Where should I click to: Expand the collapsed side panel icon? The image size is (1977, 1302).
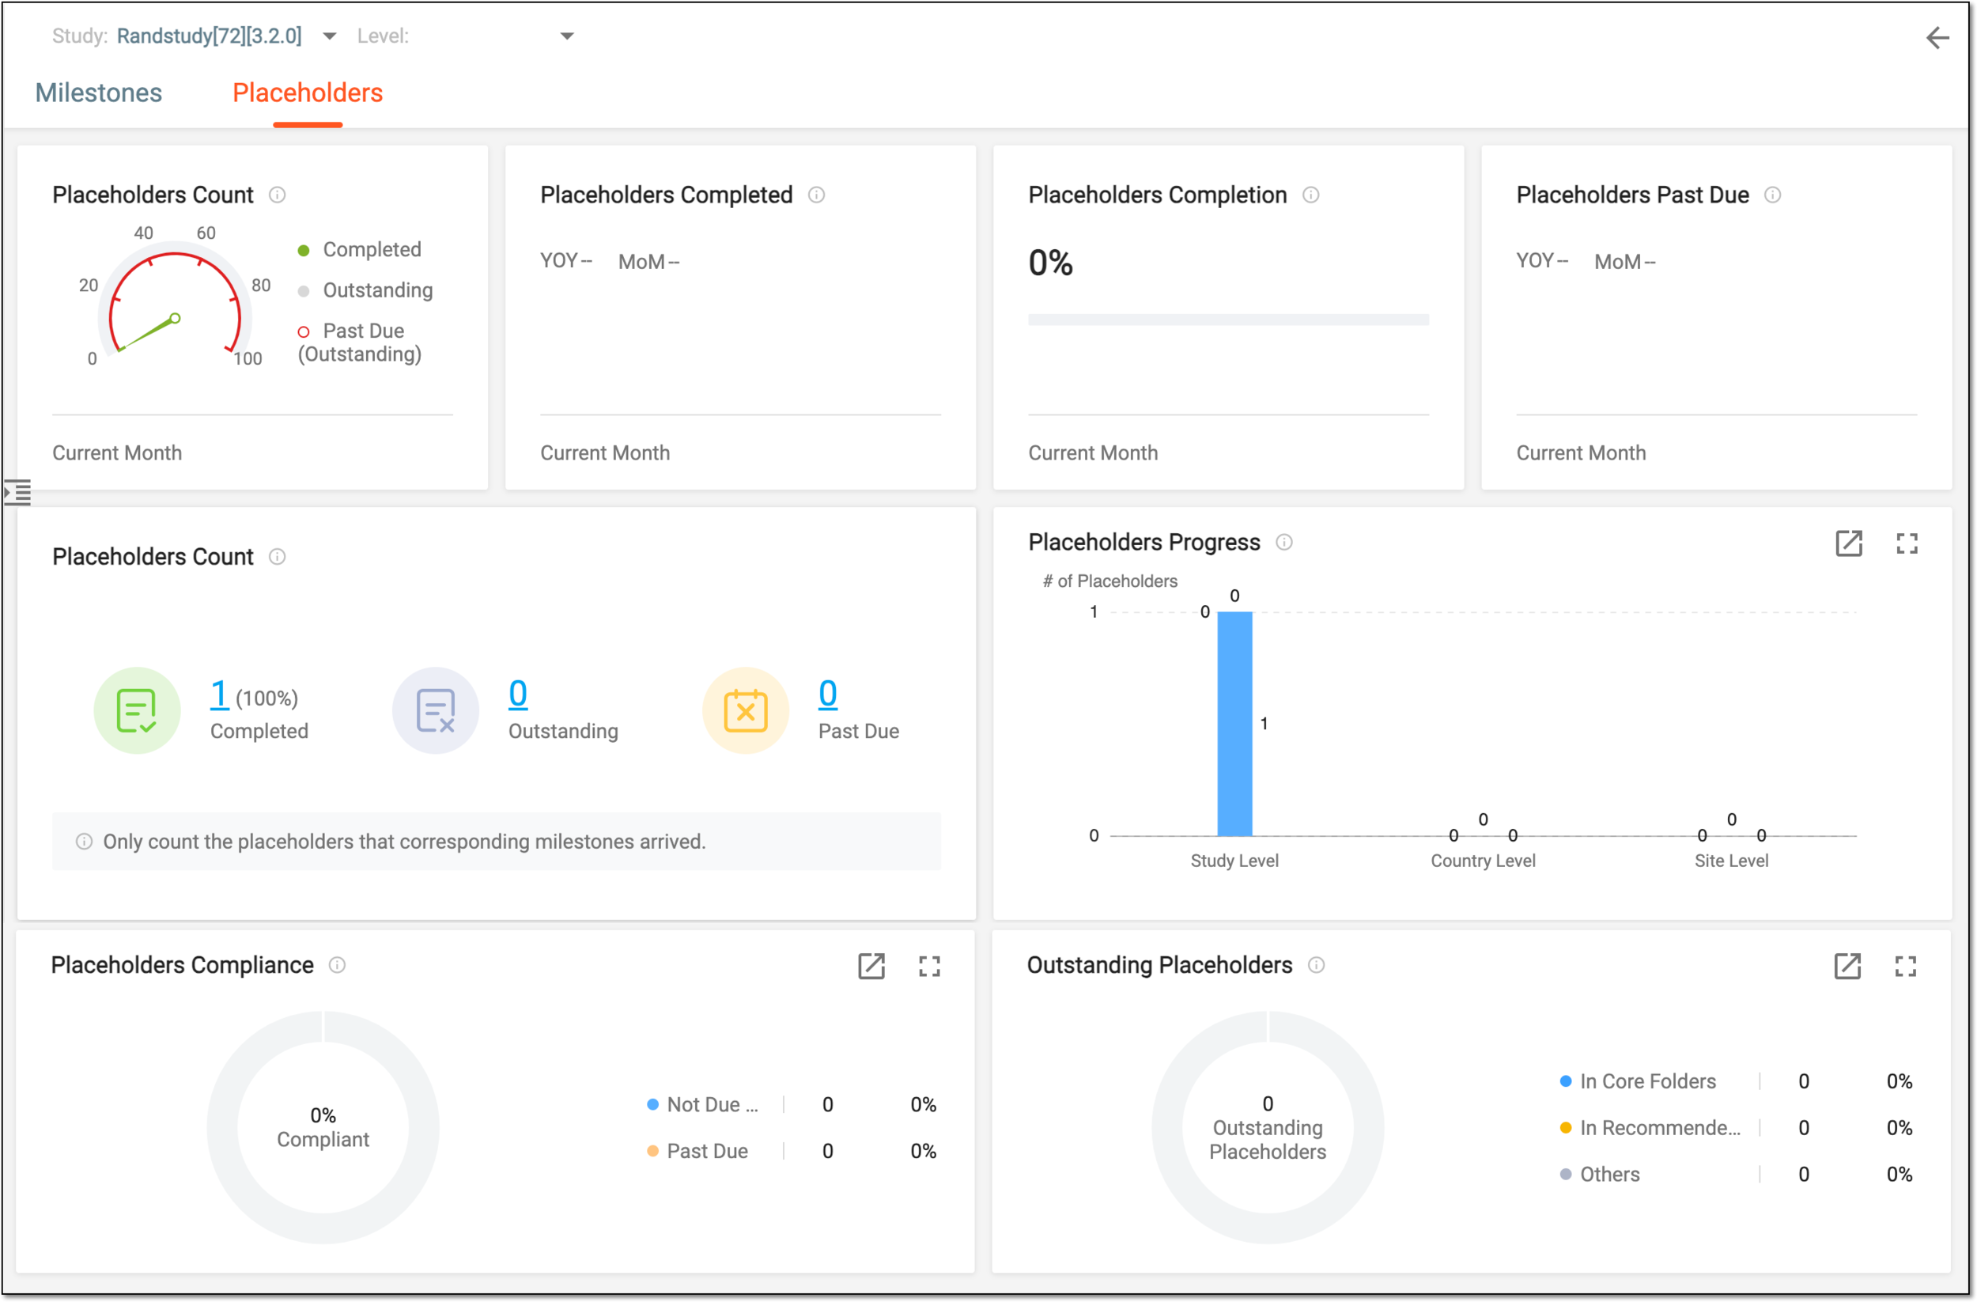(17, 492)
